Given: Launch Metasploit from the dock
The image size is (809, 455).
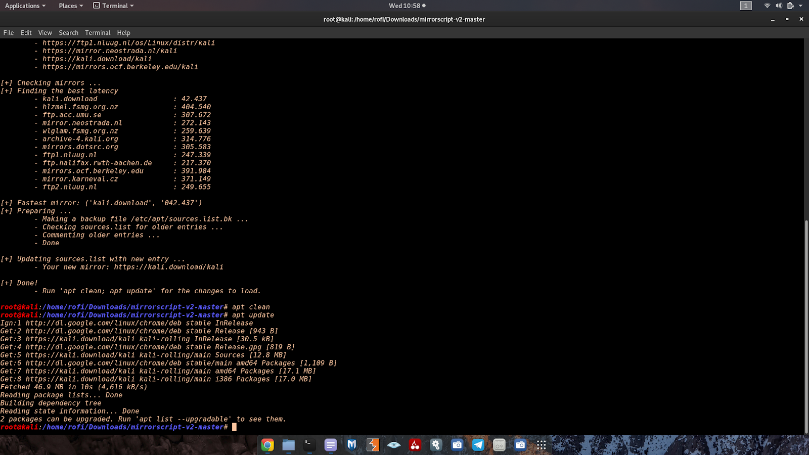Looking at the screenshot, I should 352,445.
